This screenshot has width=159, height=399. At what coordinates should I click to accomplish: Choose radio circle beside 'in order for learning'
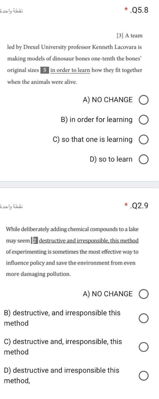click(x=144, y=120)
